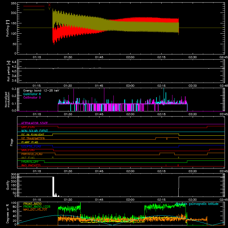The height and width of the screenshot is (228, 228).
Task: Select the Pointing axis title
Action: pyautogui.click(x=8, y=28)
